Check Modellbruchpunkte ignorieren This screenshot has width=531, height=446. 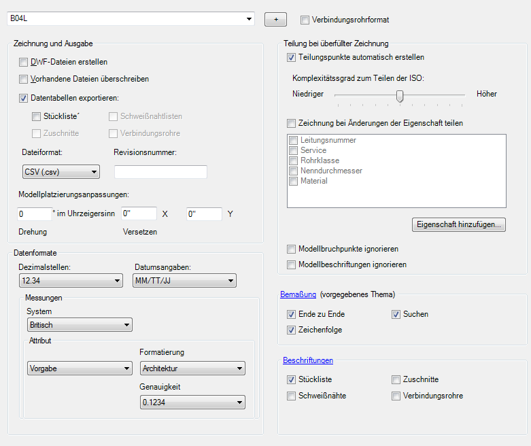[x=292, y=249]
